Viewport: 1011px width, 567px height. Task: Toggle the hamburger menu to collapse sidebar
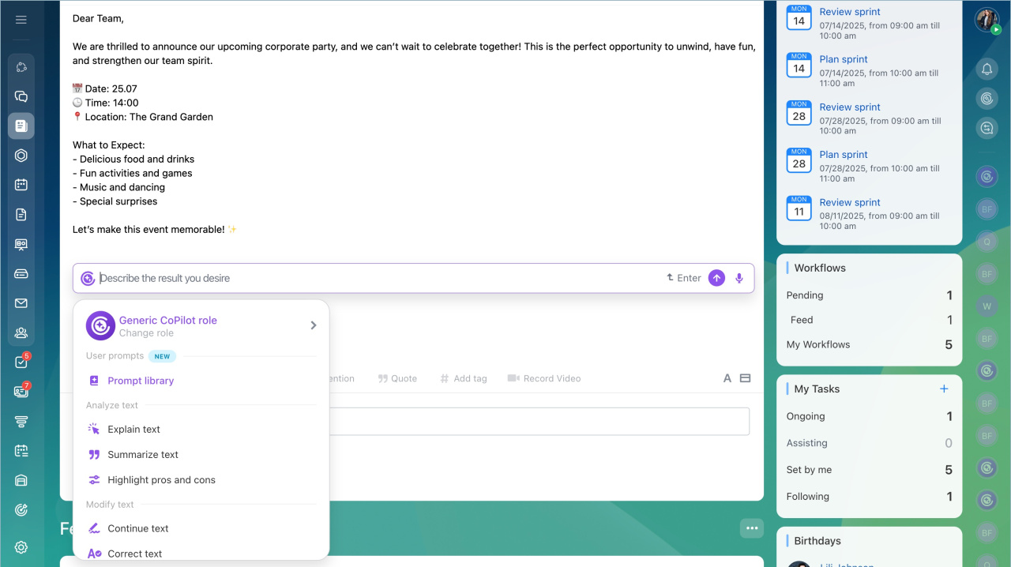tap(21, 20)
